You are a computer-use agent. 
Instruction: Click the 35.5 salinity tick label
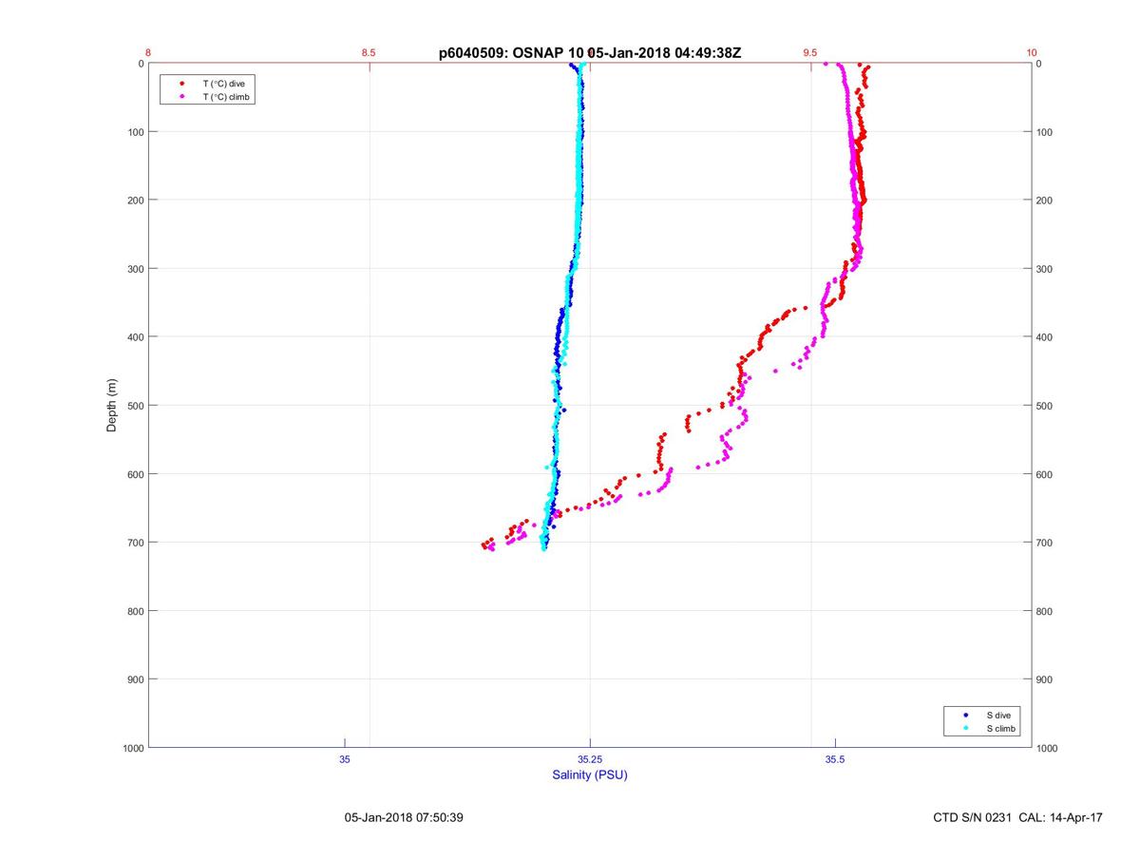click(835, 759)
